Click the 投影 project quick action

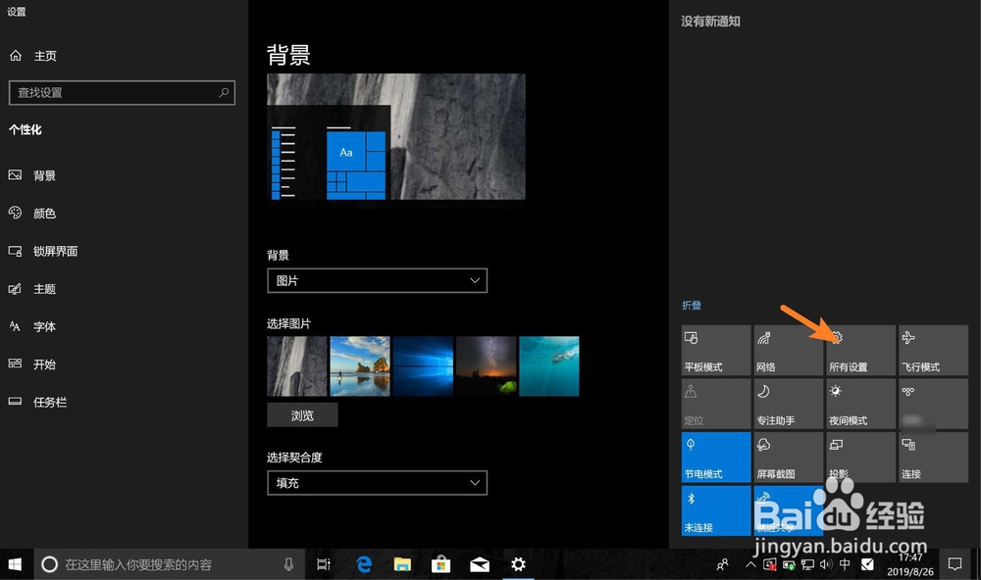click(x=859, y=457)
